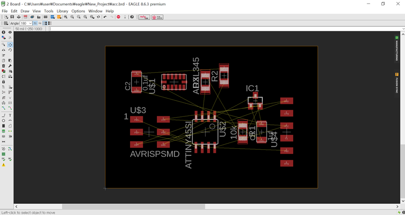
Task: Click the red Stop command icon
Action: click(118, 17)
